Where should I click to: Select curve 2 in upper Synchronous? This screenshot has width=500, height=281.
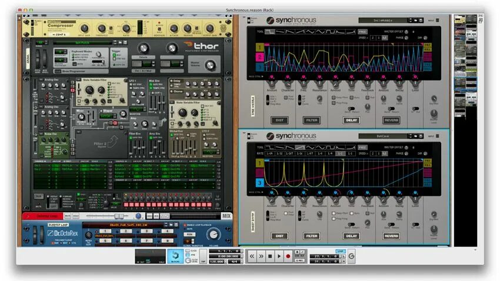pos(259,57)
